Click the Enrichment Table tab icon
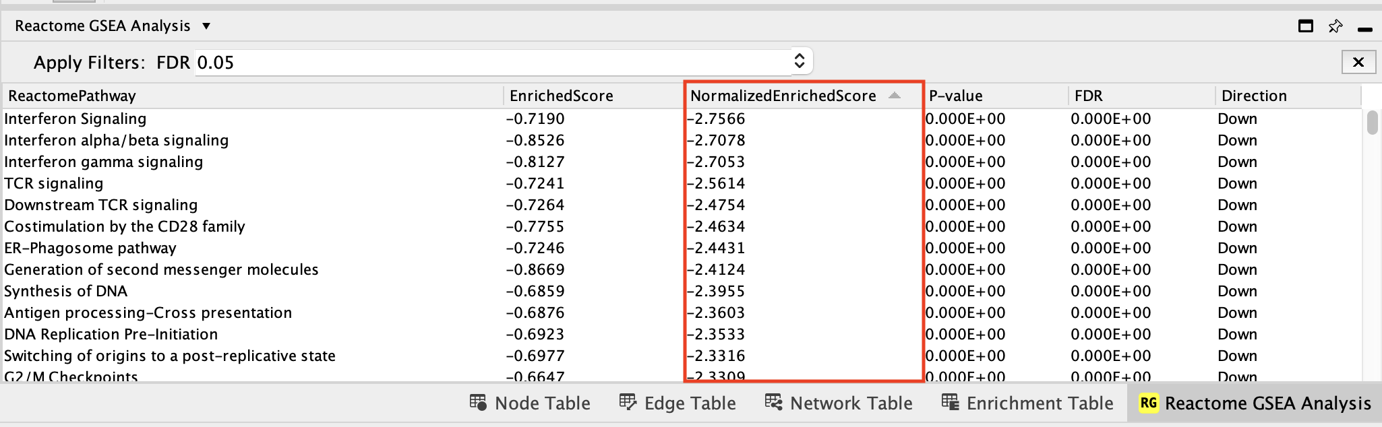The height and width of the screenshot is (427, 1382). click(950, 403)
